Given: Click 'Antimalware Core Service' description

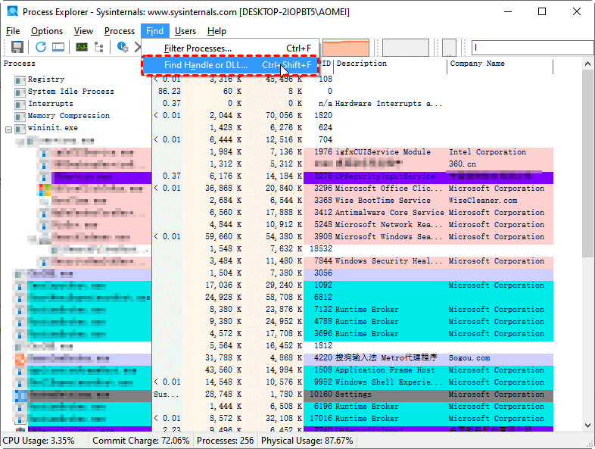Looking at the screenshot, I should pos(390,213).
